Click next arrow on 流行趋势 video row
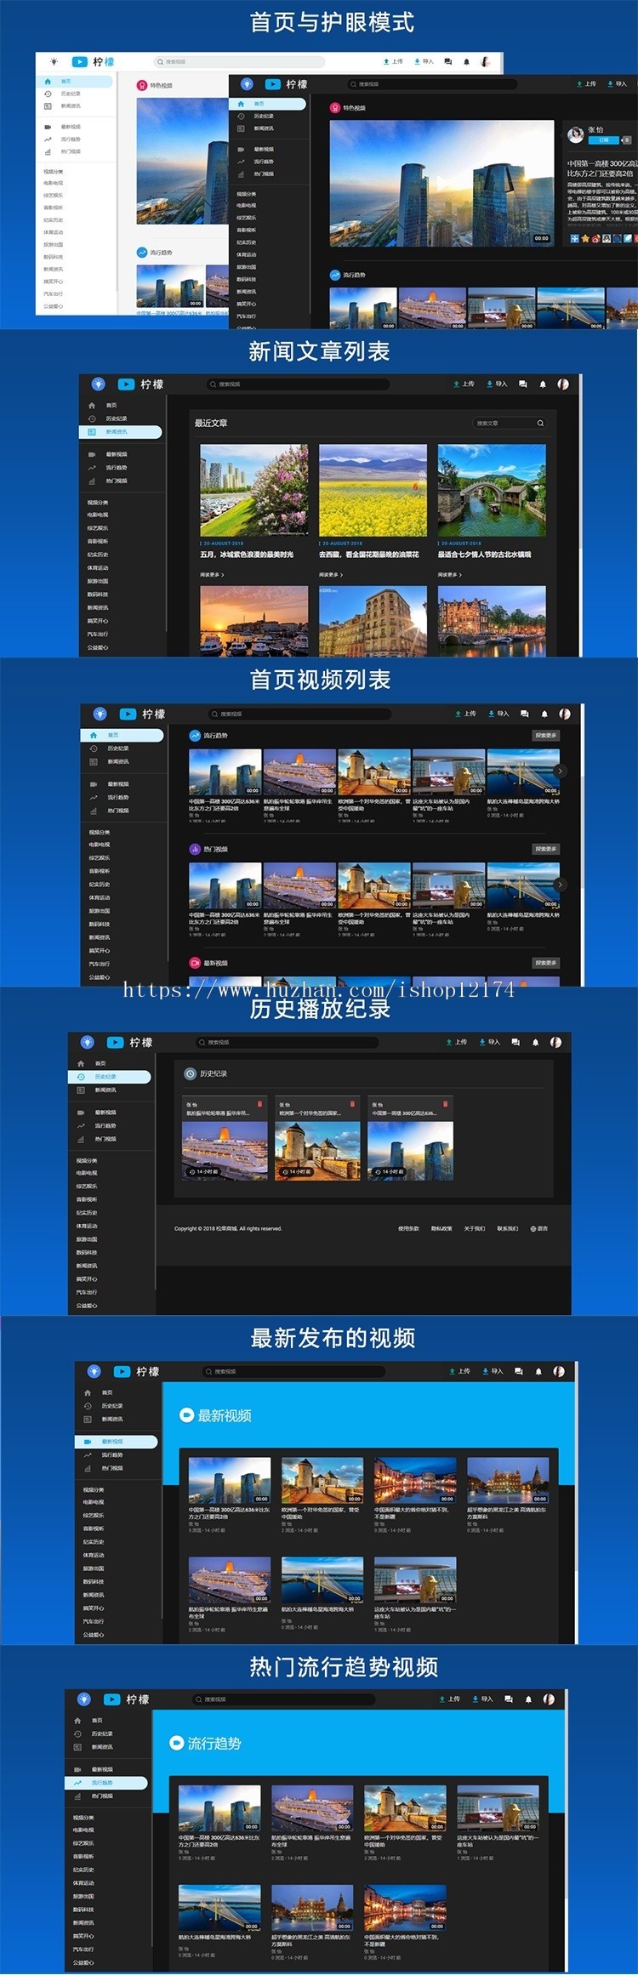 [559, 771]
